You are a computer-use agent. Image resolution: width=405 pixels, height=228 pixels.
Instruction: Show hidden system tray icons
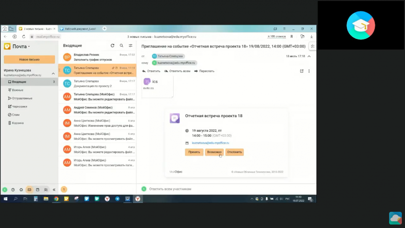coord(252,199)
